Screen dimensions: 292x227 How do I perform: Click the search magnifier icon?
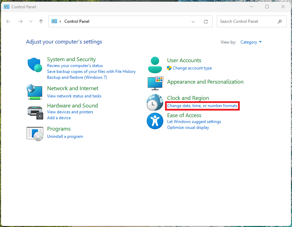point(280,21)
